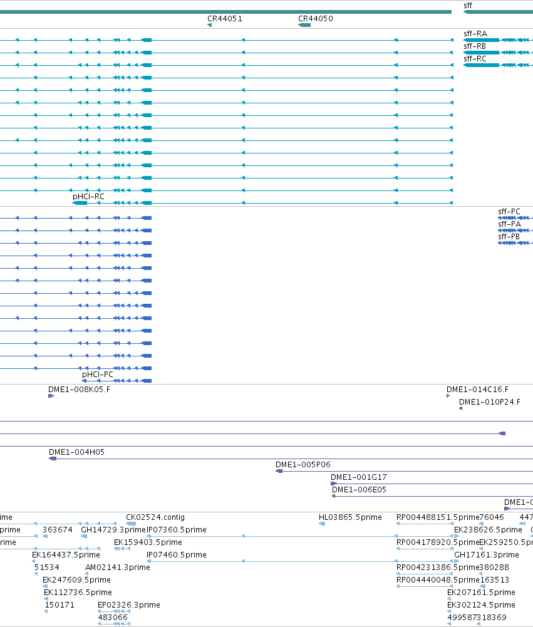
Task: Click the EP02326.3prime EST label
Action: tap(129, 605)
